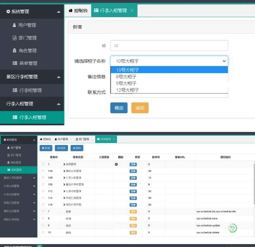Click the blue 确定 button
The image size is (255, 247).
click(119, 108)
